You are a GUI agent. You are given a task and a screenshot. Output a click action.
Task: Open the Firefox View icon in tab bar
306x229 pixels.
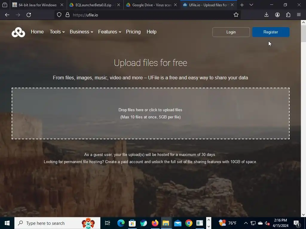coord(5,5)
